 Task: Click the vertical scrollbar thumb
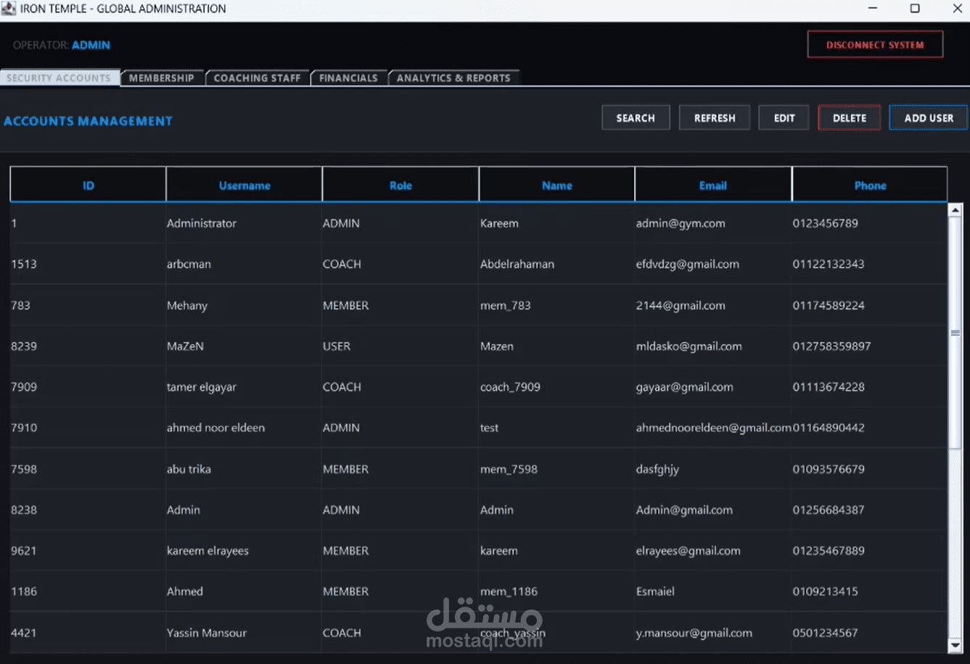(955, 333)
